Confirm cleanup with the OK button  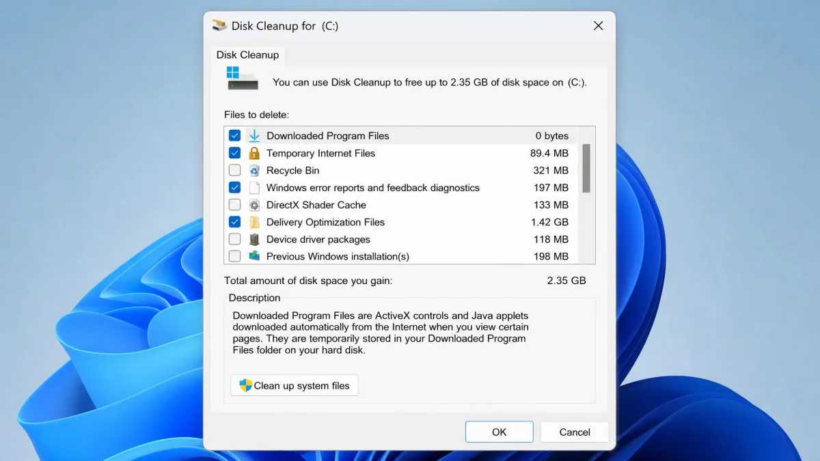tap(500, 432)
